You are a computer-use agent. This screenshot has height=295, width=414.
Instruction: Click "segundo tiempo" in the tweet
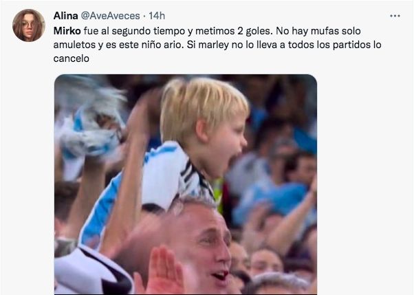click(149, 31)
